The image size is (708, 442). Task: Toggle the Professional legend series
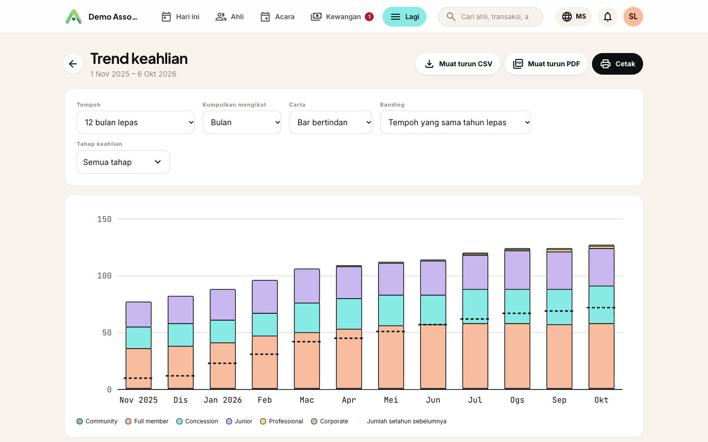(x=282, y=421)
